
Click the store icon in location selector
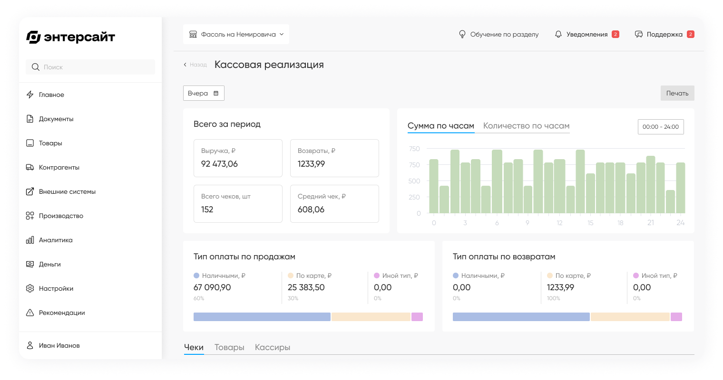[x=193, y=34]
